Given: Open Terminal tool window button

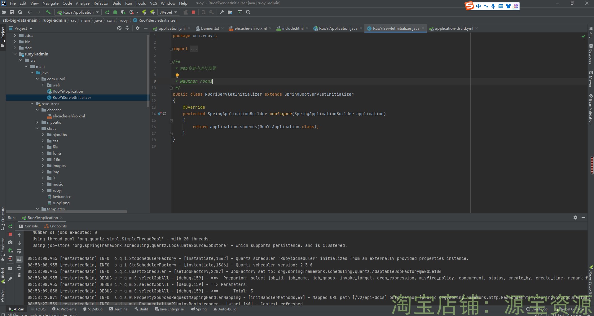Looking at the screenshot, I should click(x=119, y=309).
